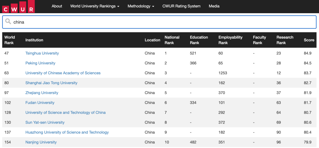Click world rank 47 cell
The width and height of the screenshot is (319, 148).
[x=6, y=53]
